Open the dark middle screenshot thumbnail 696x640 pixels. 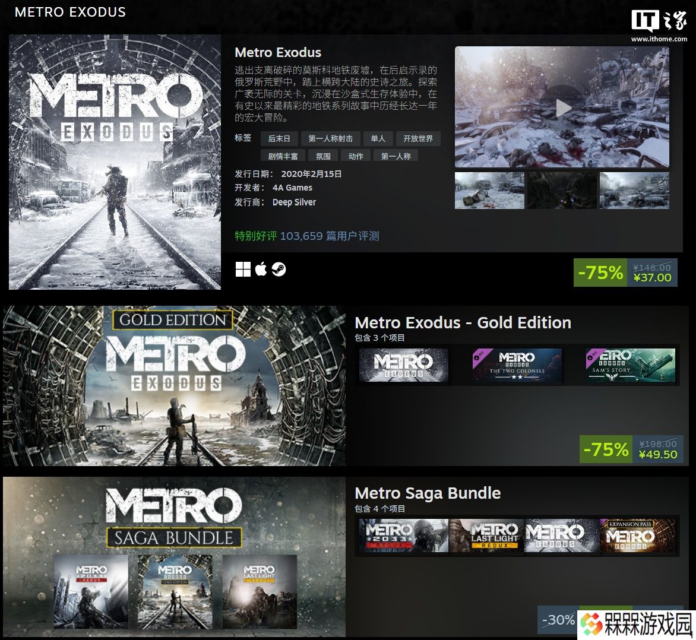(562, 191)
